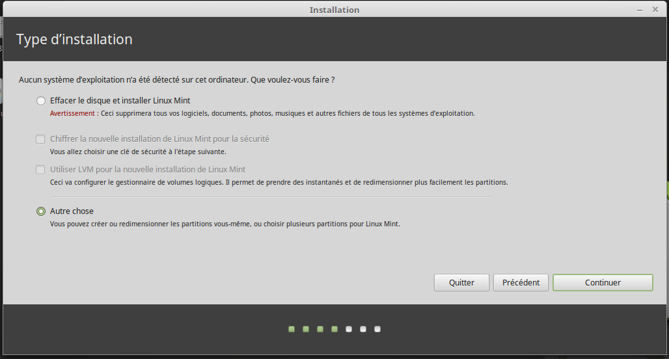669x359 pixels.
Task: Click the third green progress dot
Action: 320,329
